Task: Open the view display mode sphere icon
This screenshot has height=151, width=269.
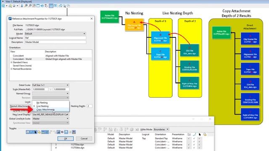Action: coord(14,6)
